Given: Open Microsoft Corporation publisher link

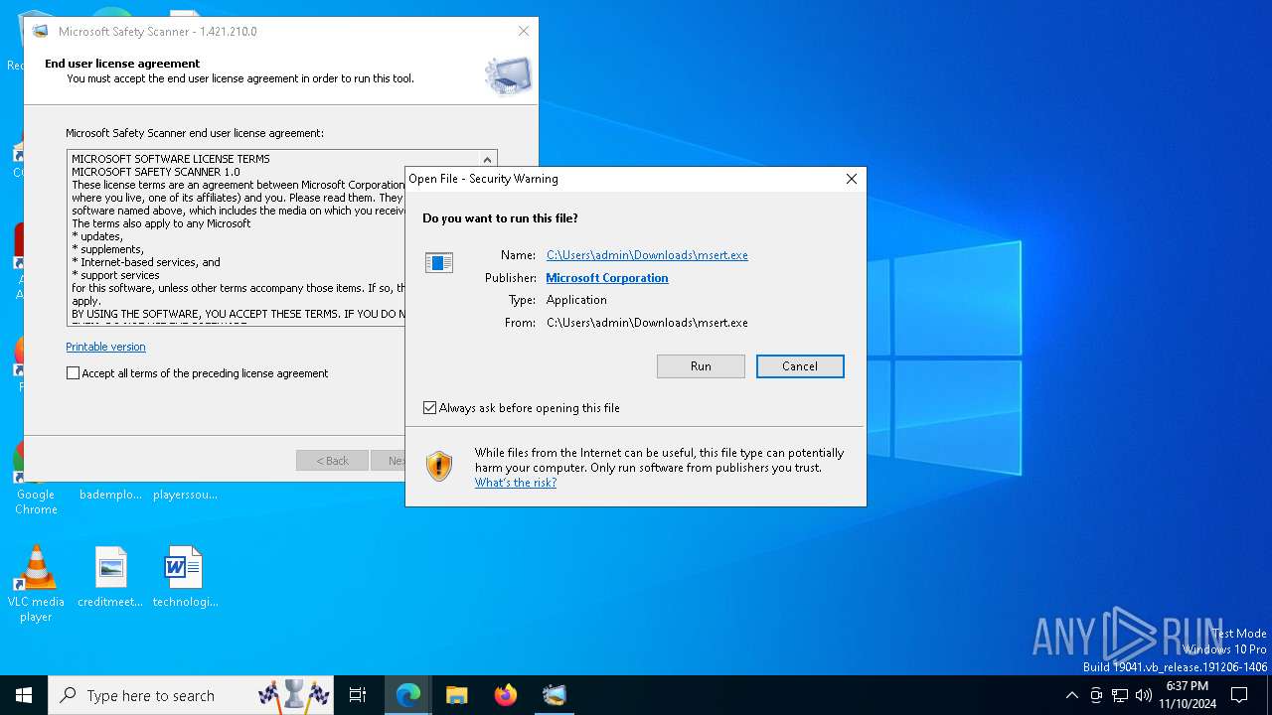Looking at the screenshot, I should pos(607,278).
